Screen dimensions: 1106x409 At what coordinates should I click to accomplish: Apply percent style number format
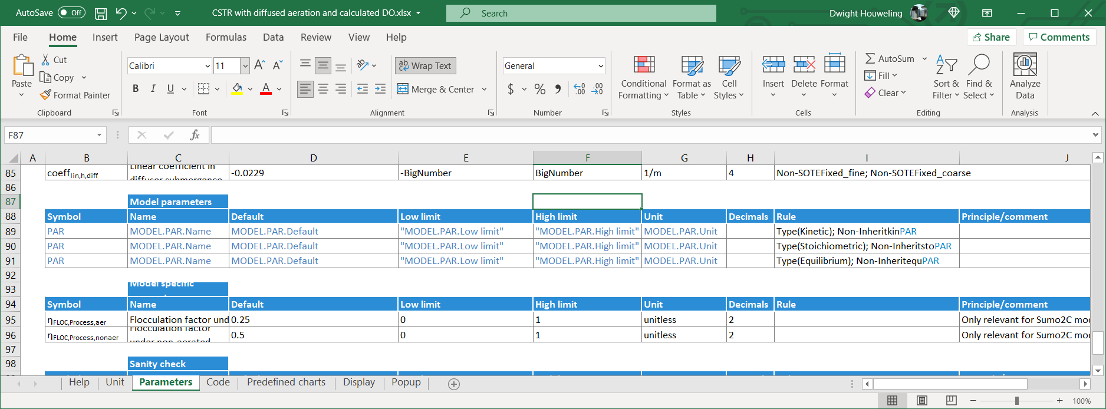[x=539, y=89]
